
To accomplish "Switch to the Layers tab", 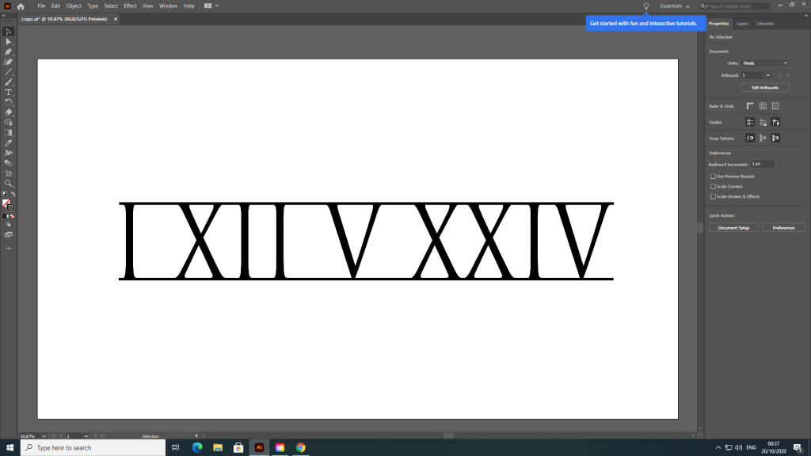I will 742,24.
